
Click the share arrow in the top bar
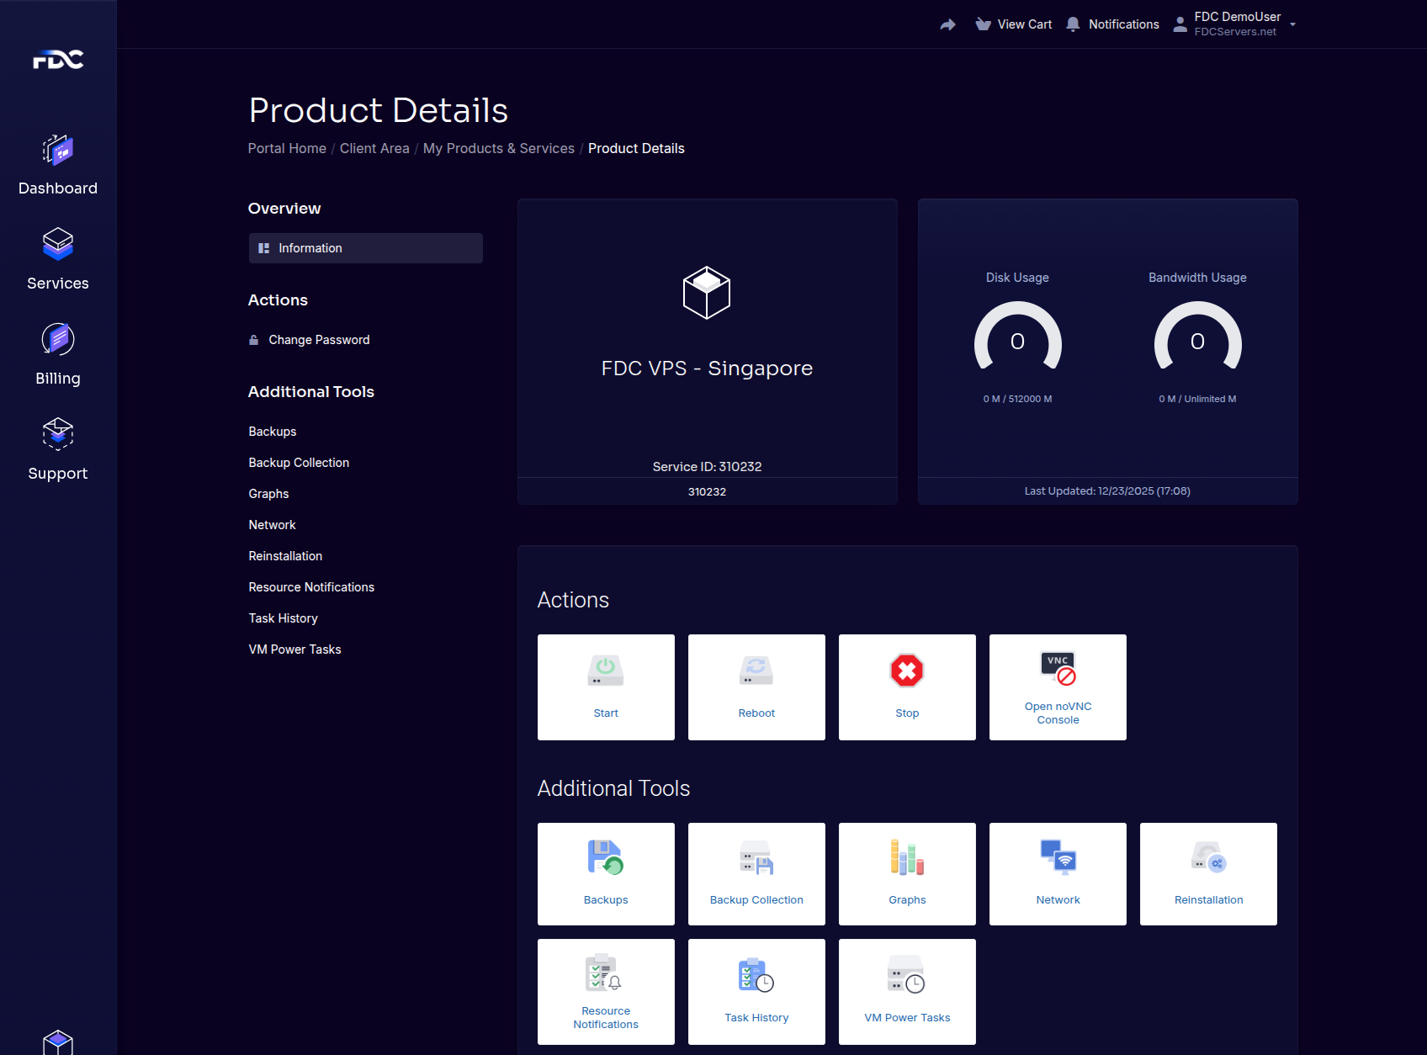tap(947, 24)
